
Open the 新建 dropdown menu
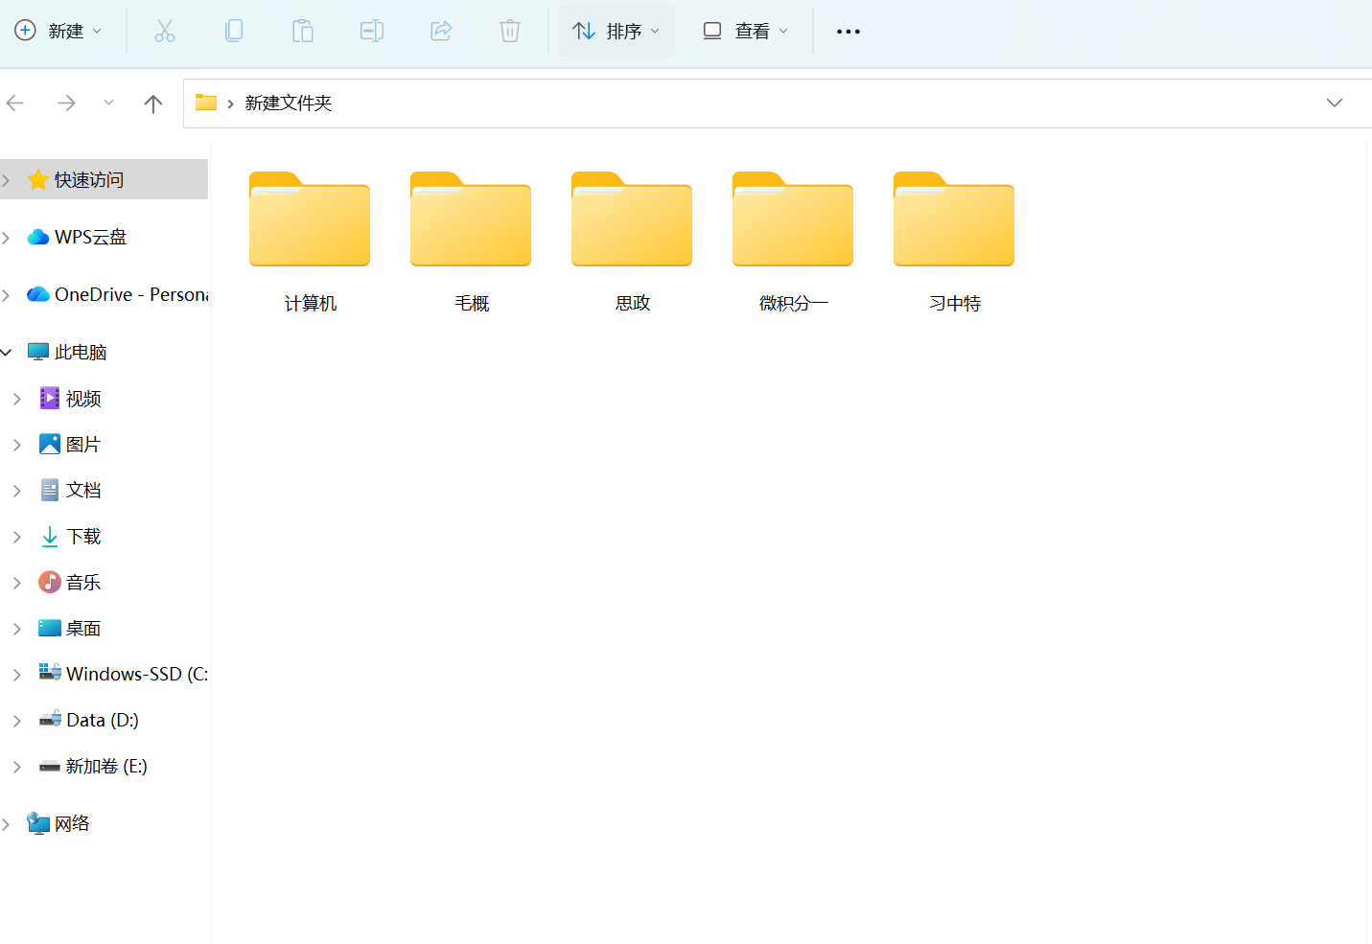(58, 32)
